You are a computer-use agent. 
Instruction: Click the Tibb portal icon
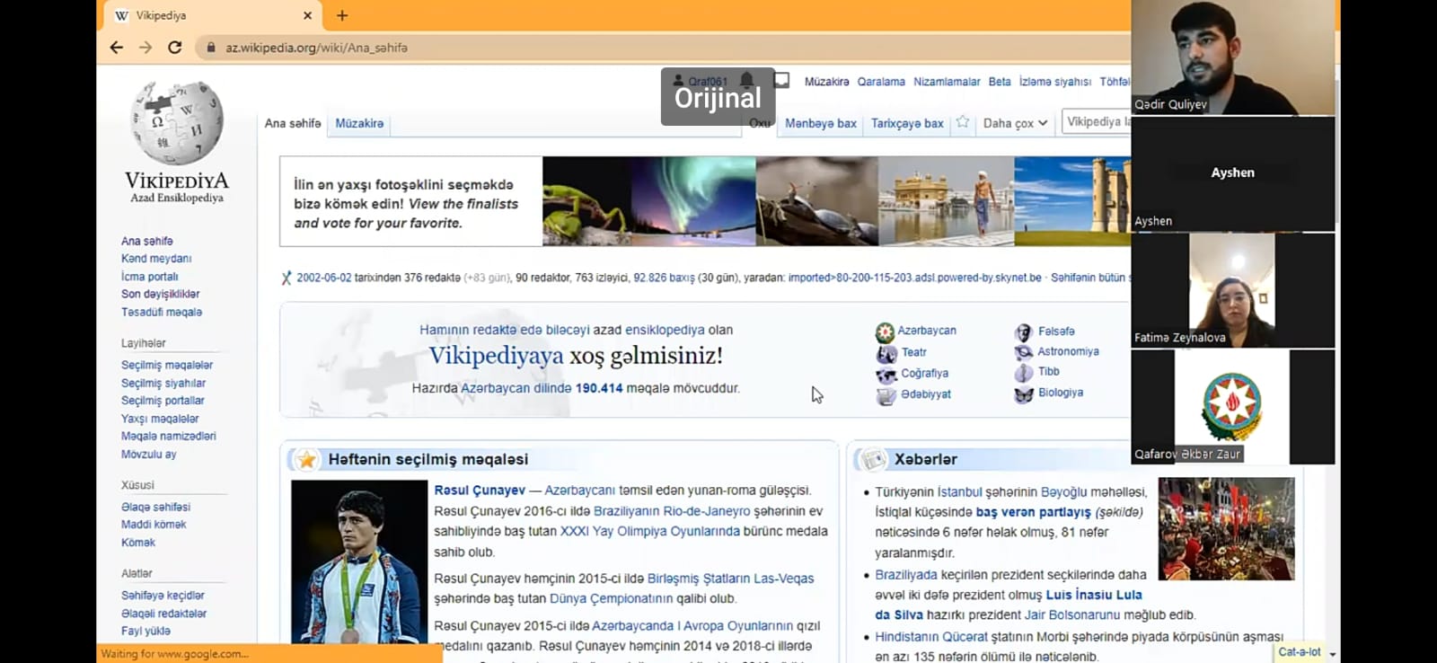(x=1024, y=373)
